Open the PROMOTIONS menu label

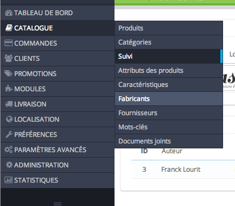[x=35, y=74]
